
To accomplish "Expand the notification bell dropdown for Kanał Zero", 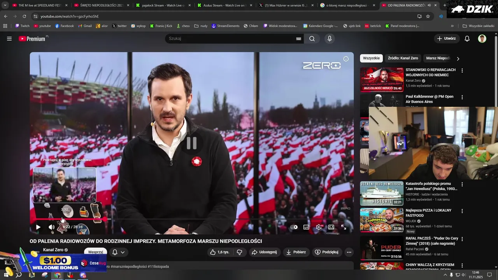I will click(118, 252).
